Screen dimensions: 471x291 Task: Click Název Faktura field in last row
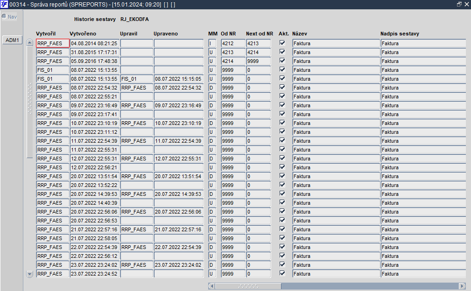[336, 273]
